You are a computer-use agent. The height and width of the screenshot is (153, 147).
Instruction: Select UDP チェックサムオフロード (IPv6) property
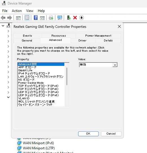[x=41, y=95]
